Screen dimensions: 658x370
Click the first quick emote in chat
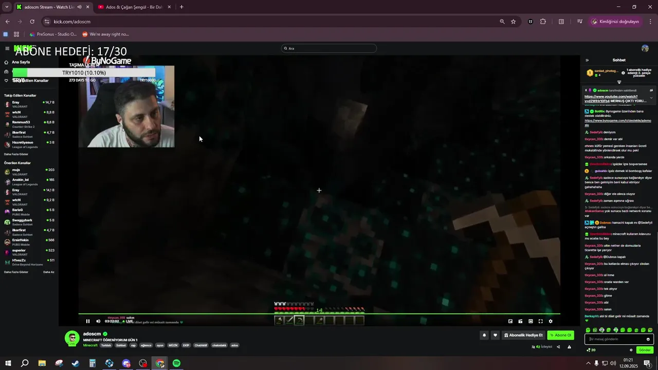pos(588,330)
